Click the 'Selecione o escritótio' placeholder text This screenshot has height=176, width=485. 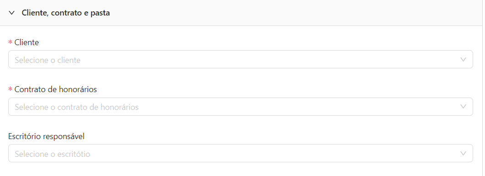53,154
